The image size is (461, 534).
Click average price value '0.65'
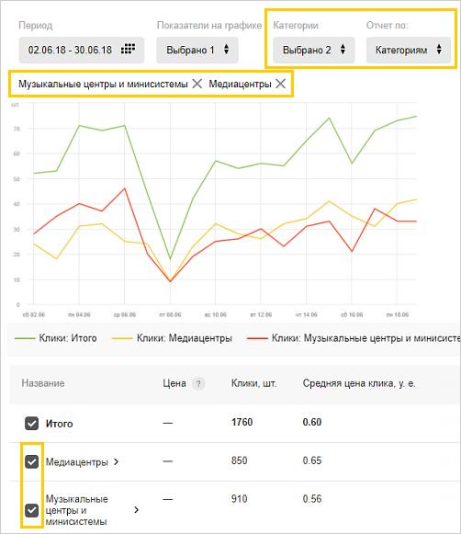[x=312, y=460]
